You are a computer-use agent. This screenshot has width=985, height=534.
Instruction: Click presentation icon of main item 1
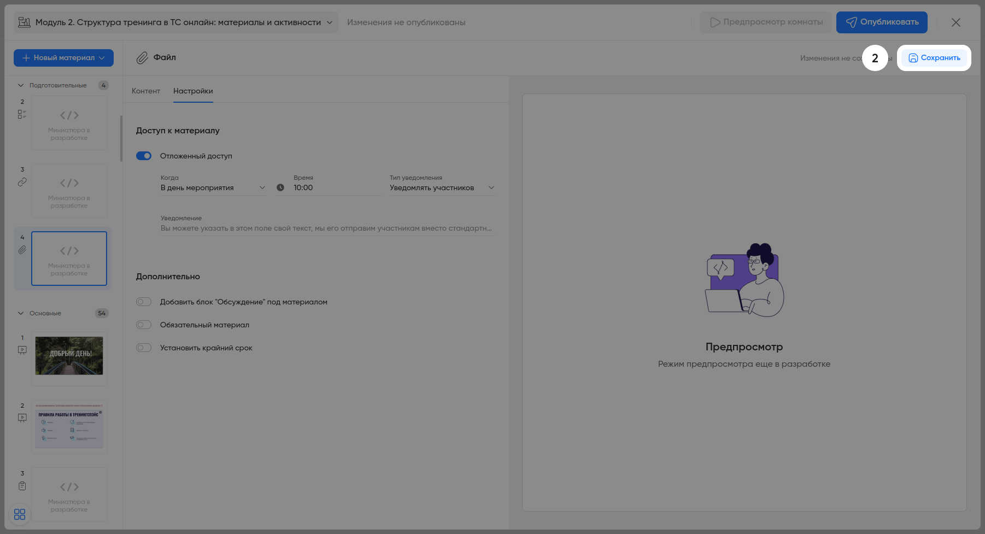point(22,350)
